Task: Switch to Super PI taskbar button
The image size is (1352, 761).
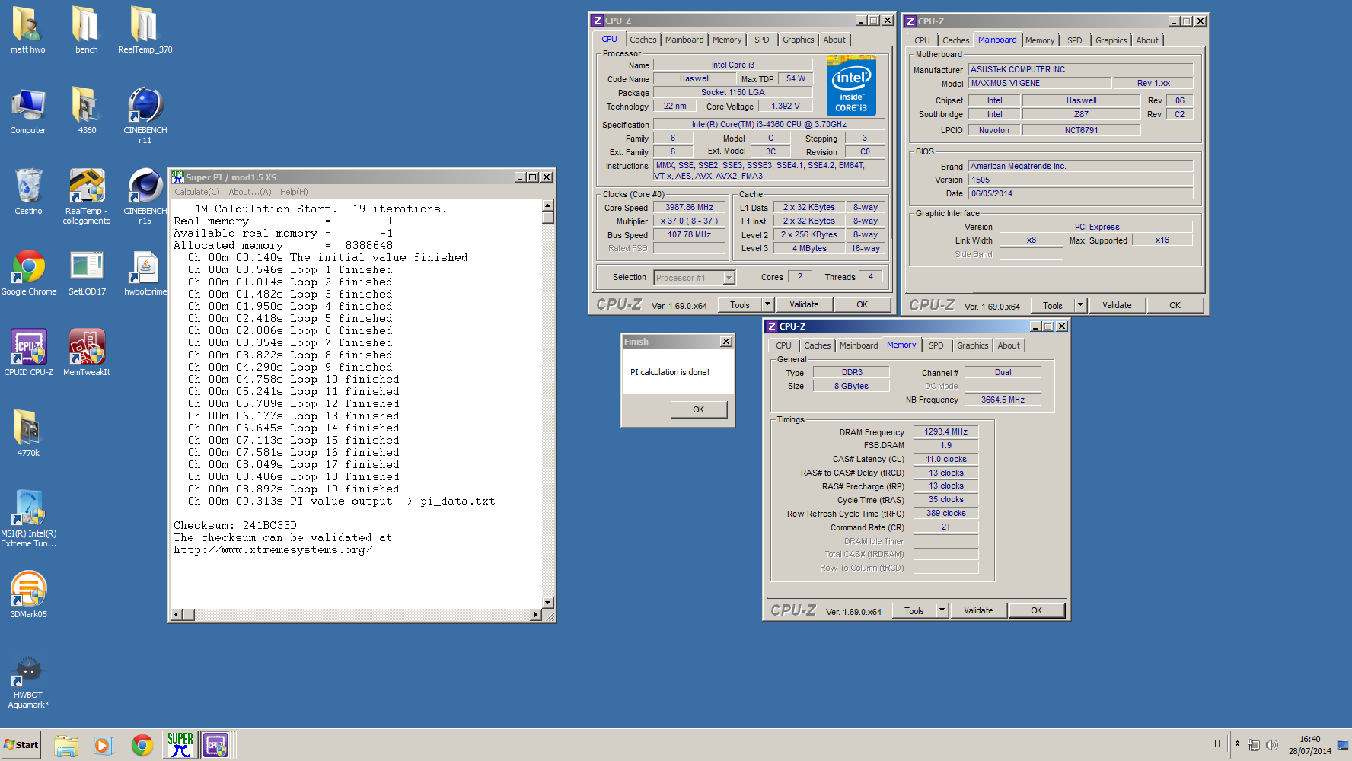Action: (x=180, y=745)
